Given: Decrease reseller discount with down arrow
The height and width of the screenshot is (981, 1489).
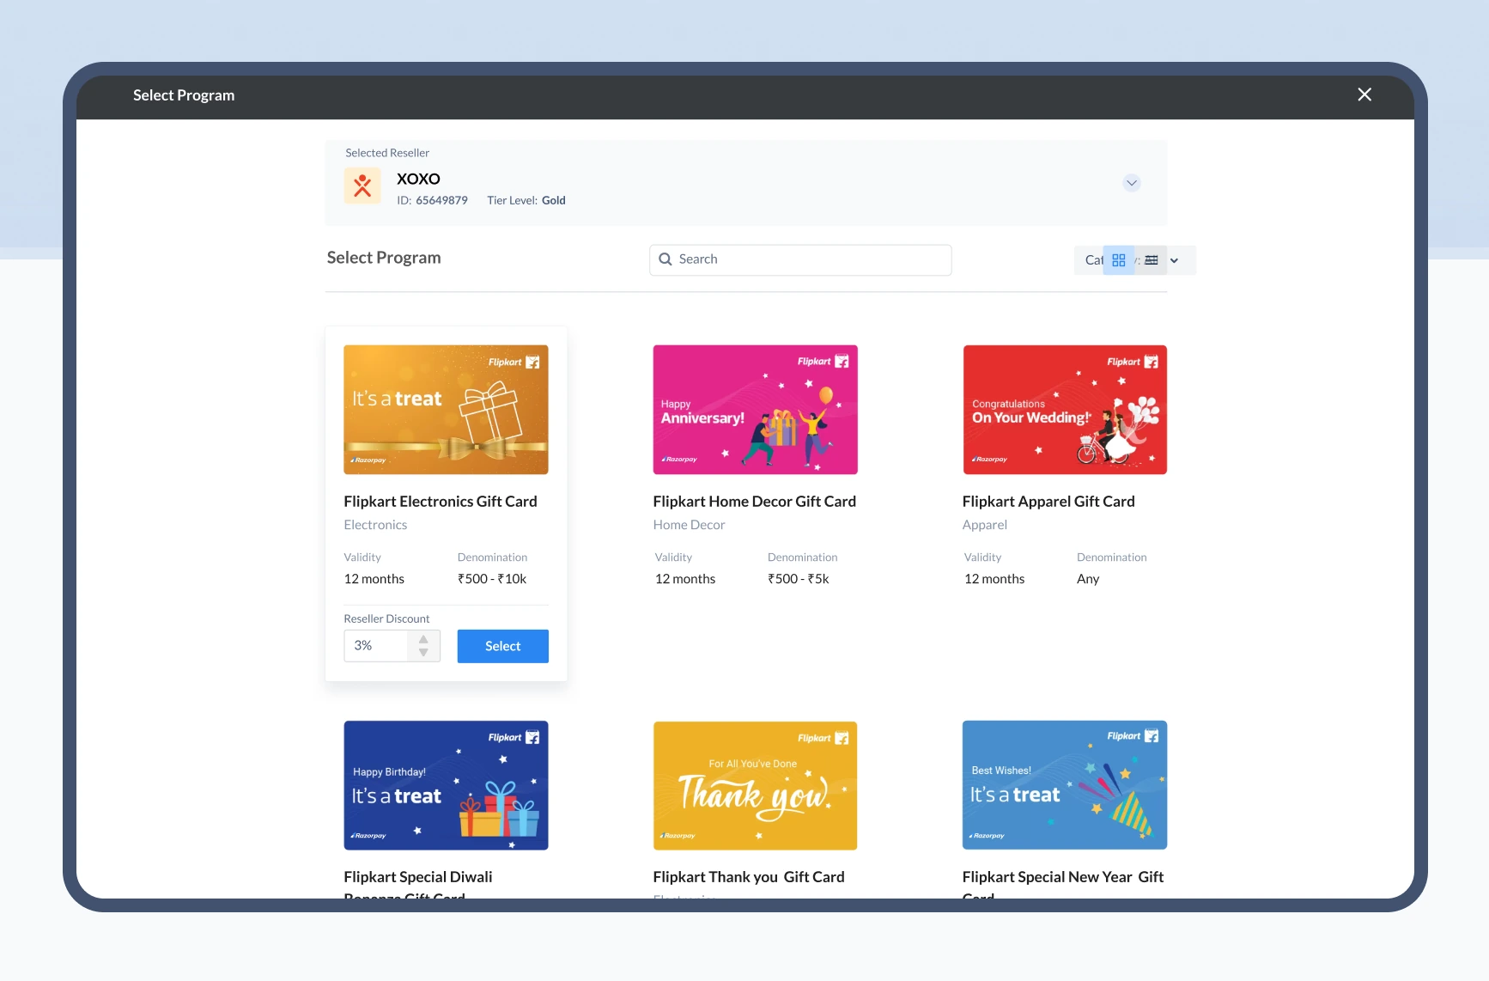Looking at the screenshot, I should (423, 653).
